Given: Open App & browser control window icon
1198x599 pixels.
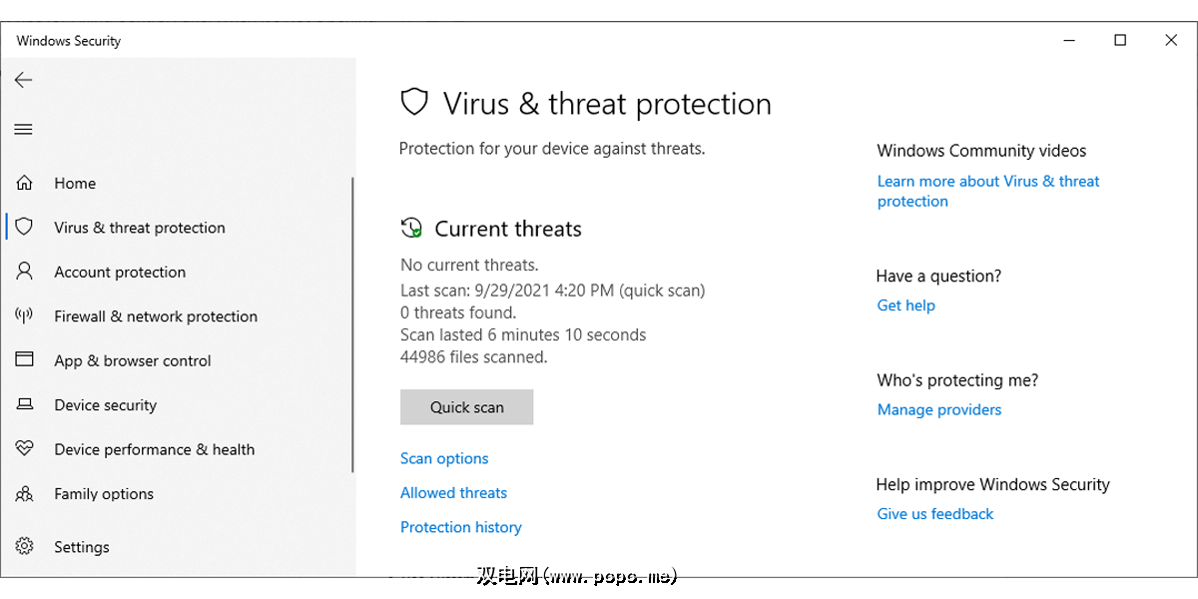Looking at the screenshot, I should coord(24,360).
